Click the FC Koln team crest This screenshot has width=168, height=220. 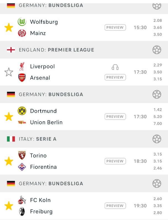tap(22, 200)
